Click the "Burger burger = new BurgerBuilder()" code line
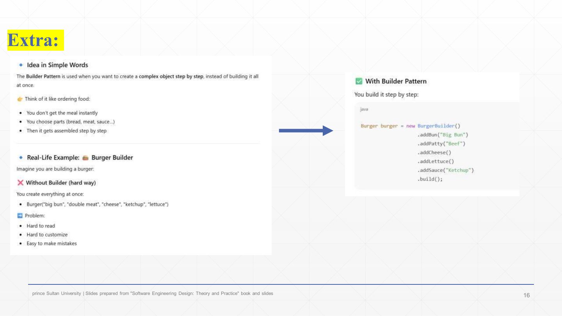562x316 pixels. click(411, 126)
